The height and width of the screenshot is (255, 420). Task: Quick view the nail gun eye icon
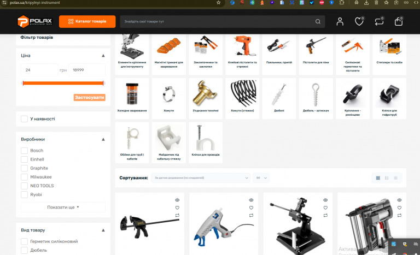coord(399,200)
